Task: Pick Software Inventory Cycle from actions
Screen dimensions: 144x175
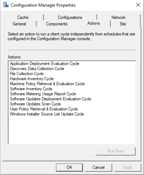Action: [x=31, y=89]
